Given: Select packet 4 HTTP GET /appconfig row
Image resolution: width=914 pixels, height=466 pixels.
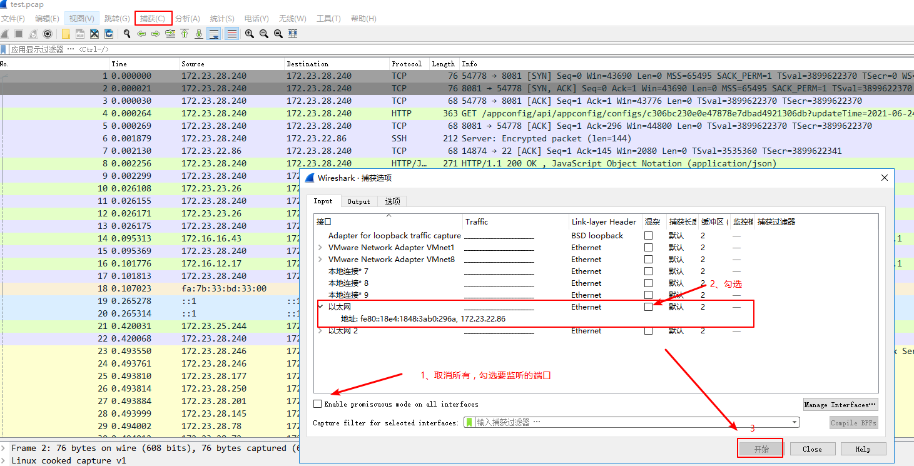Looking at the screenshot, I should [x=457, y=113].
